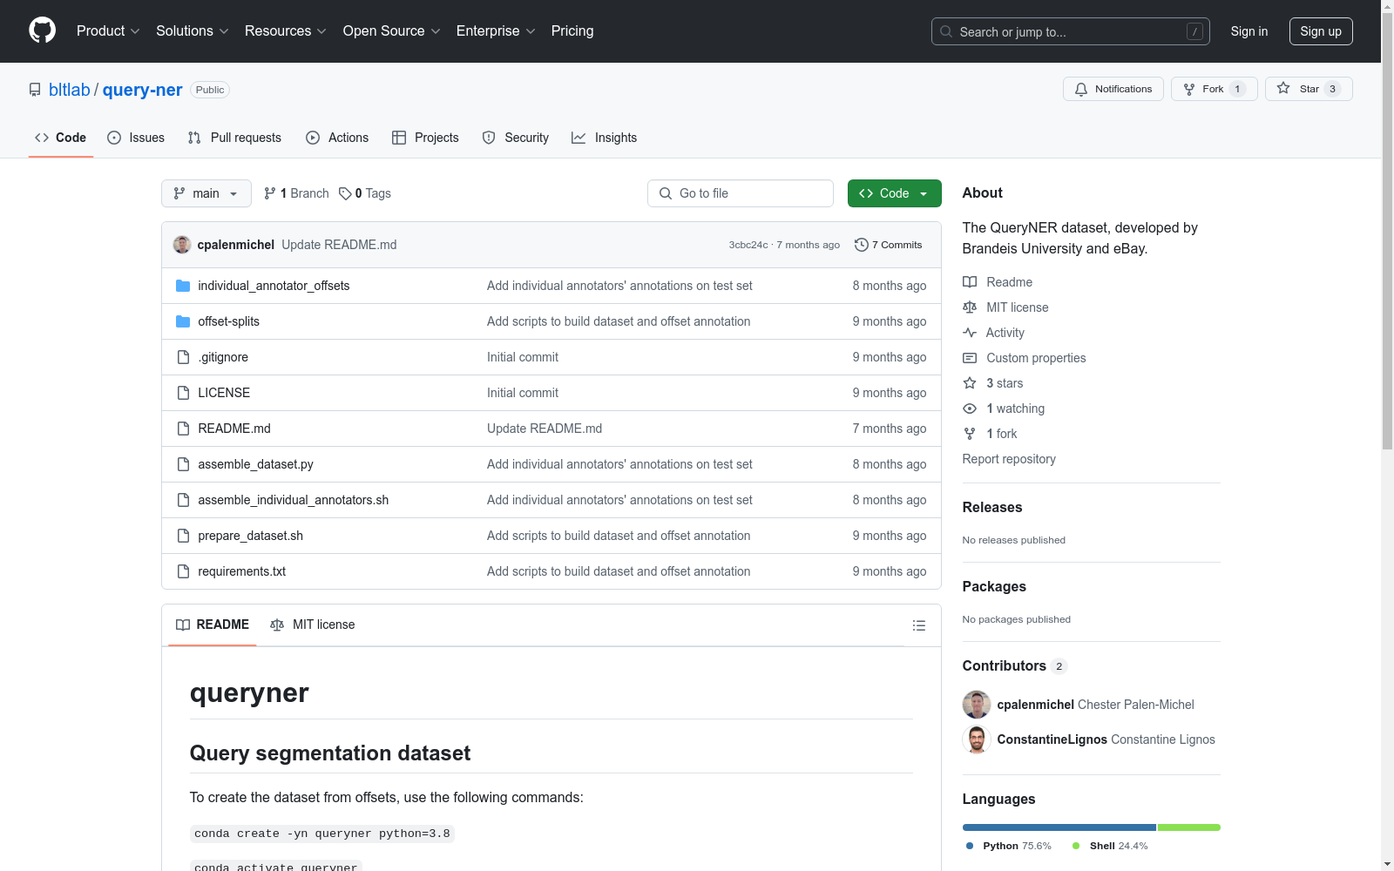Switch to the Actions tab
The height and width of the screenshot is (871, 1394).
337,138
